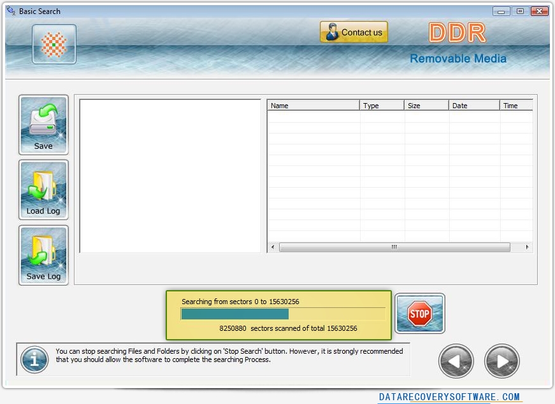Viewport: 555px width, 404px height.
Task: Click 'Searching from sectors 0 to 15630256' text
Action: [240, 302]
